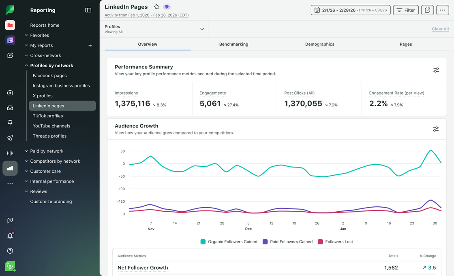Expand the Cross-network section

coord(43,55)
